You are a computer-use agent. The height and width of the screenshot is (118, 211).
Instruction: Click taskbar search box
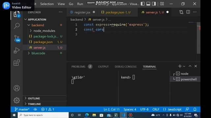coord(43,115)
